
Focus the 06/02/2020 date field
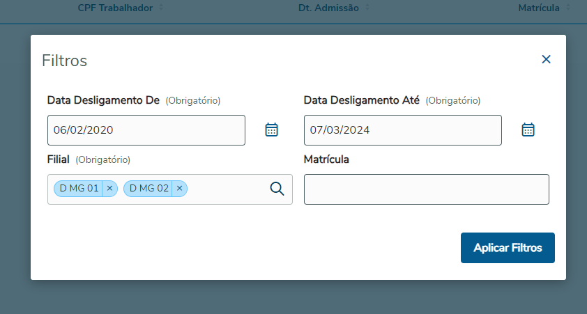coord(146,130)
